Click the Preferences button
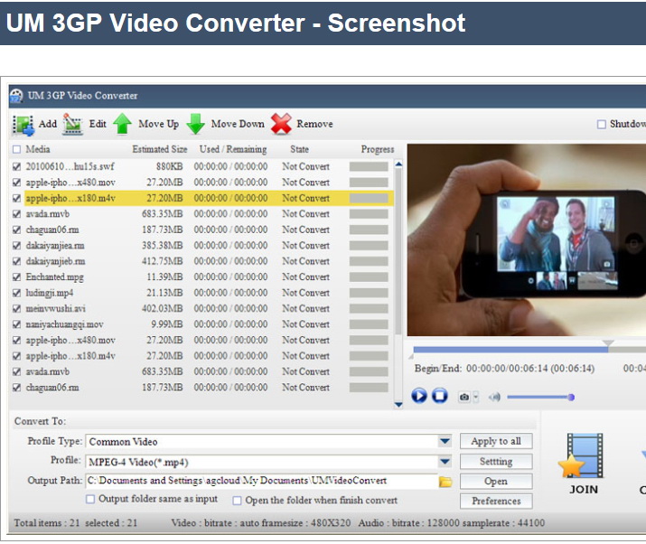The height and width of the screenshot is (544, 646). coord(496,502)
